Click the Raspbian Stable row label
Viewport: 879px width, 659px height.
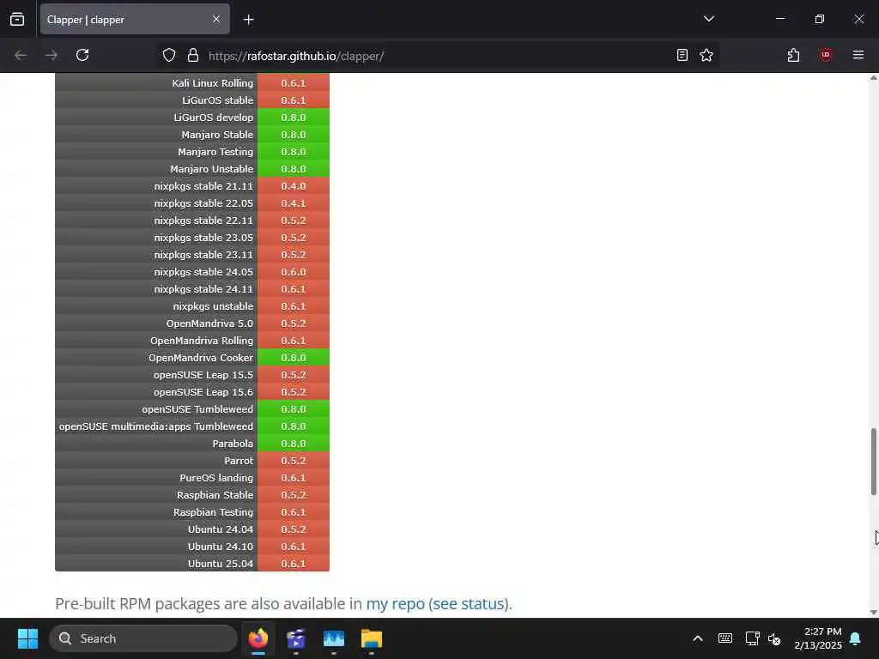[x=215, y=495]
